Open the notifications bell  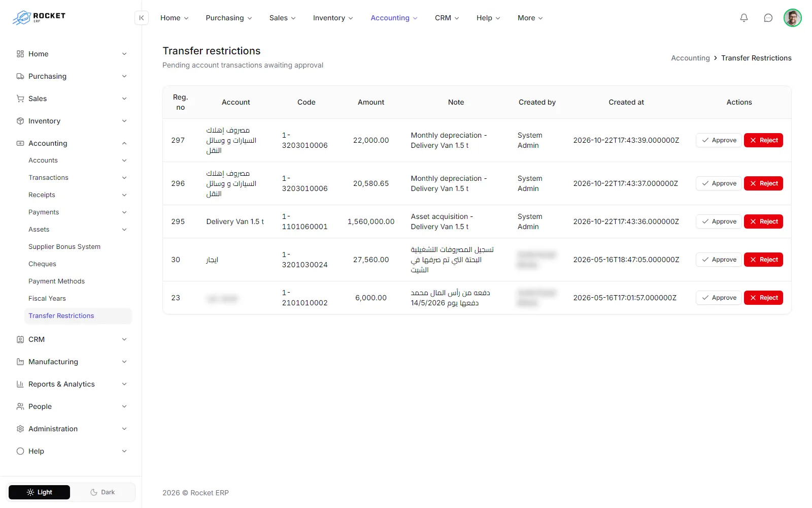(x=744, y=18)
